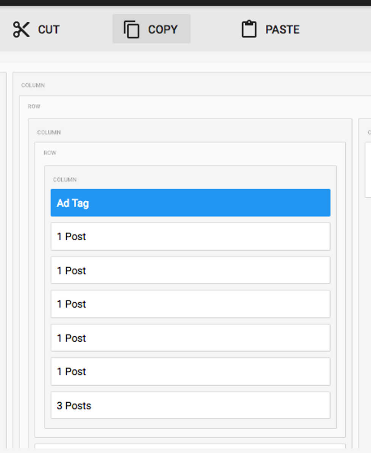Image resolution: width=371 pixels, height=453 pixels.
Task: Select the blue Ad Tag block
Action: tap(190, 203)
